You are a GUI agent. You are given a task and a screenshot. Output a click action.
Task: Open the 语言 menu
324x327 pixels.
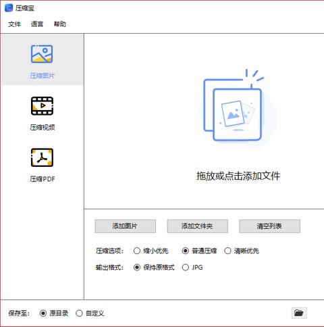coord(37,24)
